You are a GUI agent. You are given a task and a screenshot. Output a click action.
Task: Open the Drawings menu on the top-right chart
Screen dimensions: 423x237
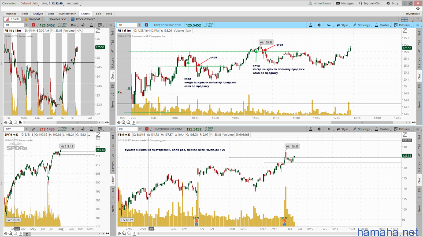[x=361, y=25]
